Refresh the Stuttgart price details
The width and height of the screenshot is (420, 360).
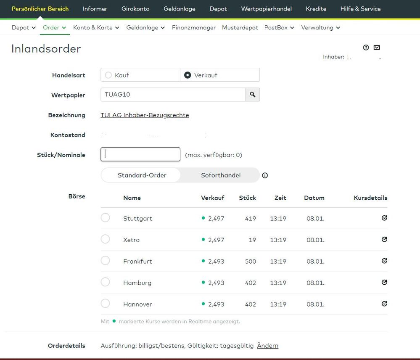pyautogui.click(x=384, y=218)
